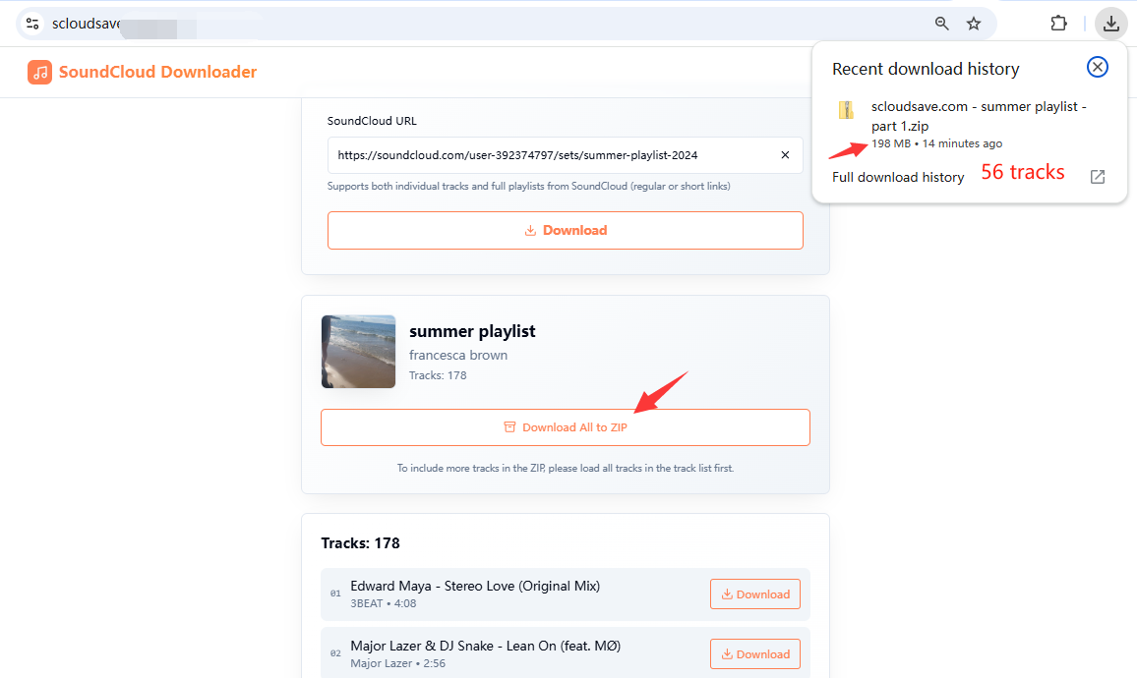1137x678 pixels.
Task: Select the 'Edward Maya - Stereo Love (Original Mix)' title
Action: coord(475,586)
